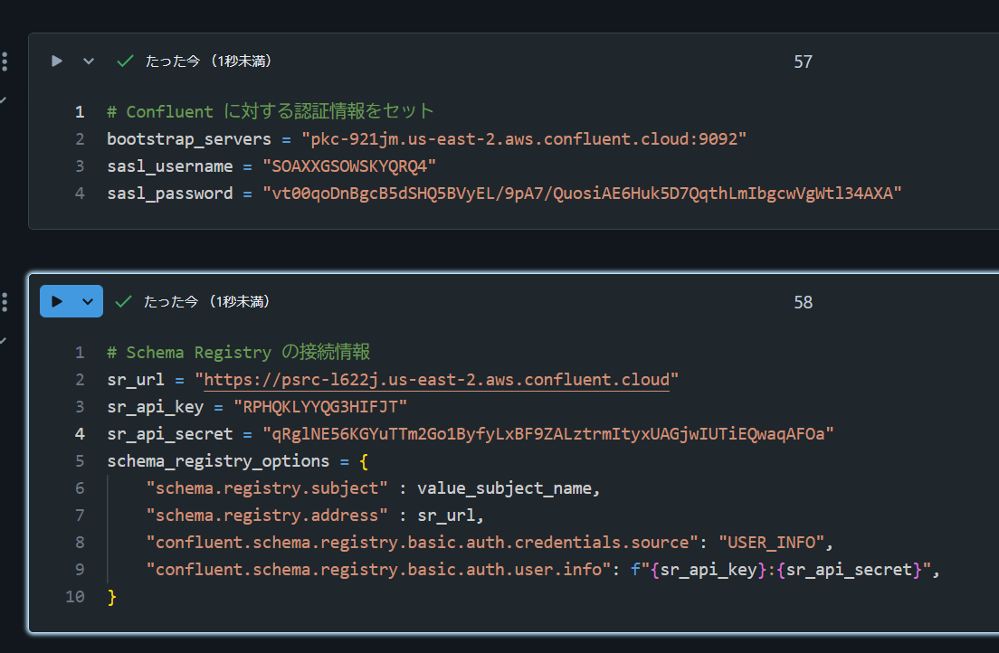
Task: Click the sr_api_secret variable on line 4
Action: point(169,434)
